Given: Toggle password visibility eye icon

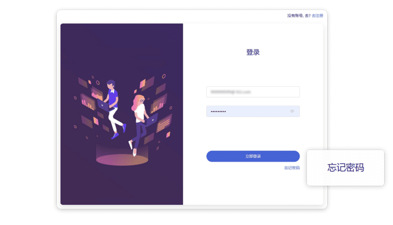Looking at the screenshot, I should click(292, 111).
